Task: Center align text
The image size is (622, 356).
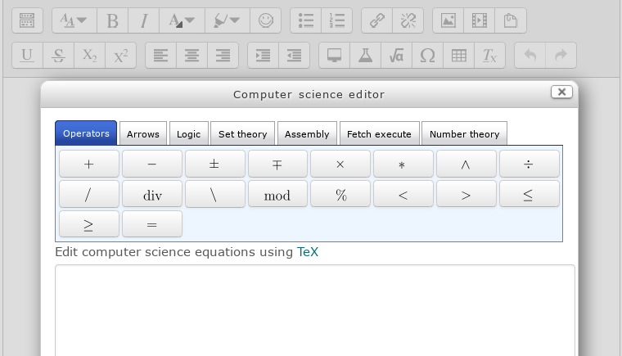Action: (x=192, y=55)
